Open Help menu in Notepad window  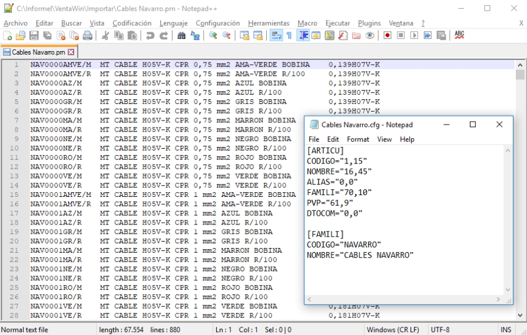pyautogui.click(x=407, y=139)
